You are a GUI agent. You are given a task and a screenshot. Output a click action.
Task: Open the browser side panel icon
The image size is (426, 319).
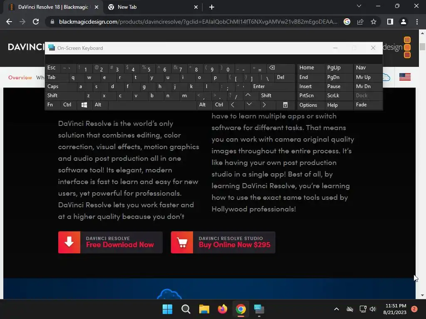390,22
